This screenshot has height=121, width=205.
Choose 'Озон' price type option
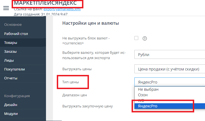click(x=170, y=95)
